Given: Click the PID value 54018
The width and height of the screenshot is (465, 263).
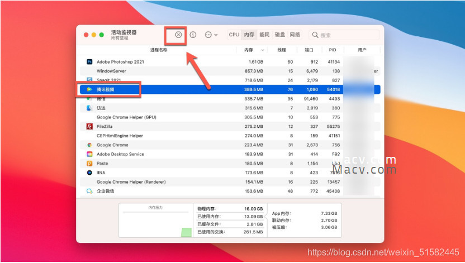Looking at the screenshot, I should [334, 89].
